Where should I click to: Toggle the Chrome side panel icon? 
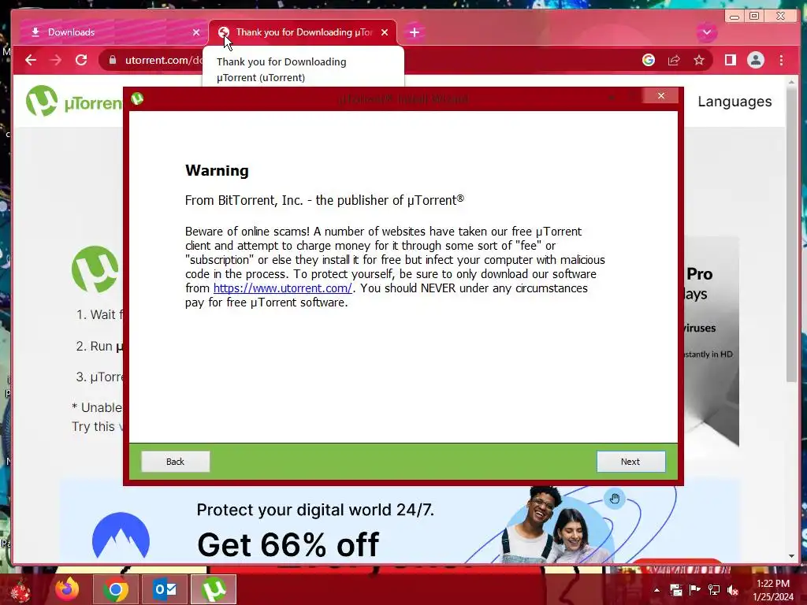(x=730, y=60)
